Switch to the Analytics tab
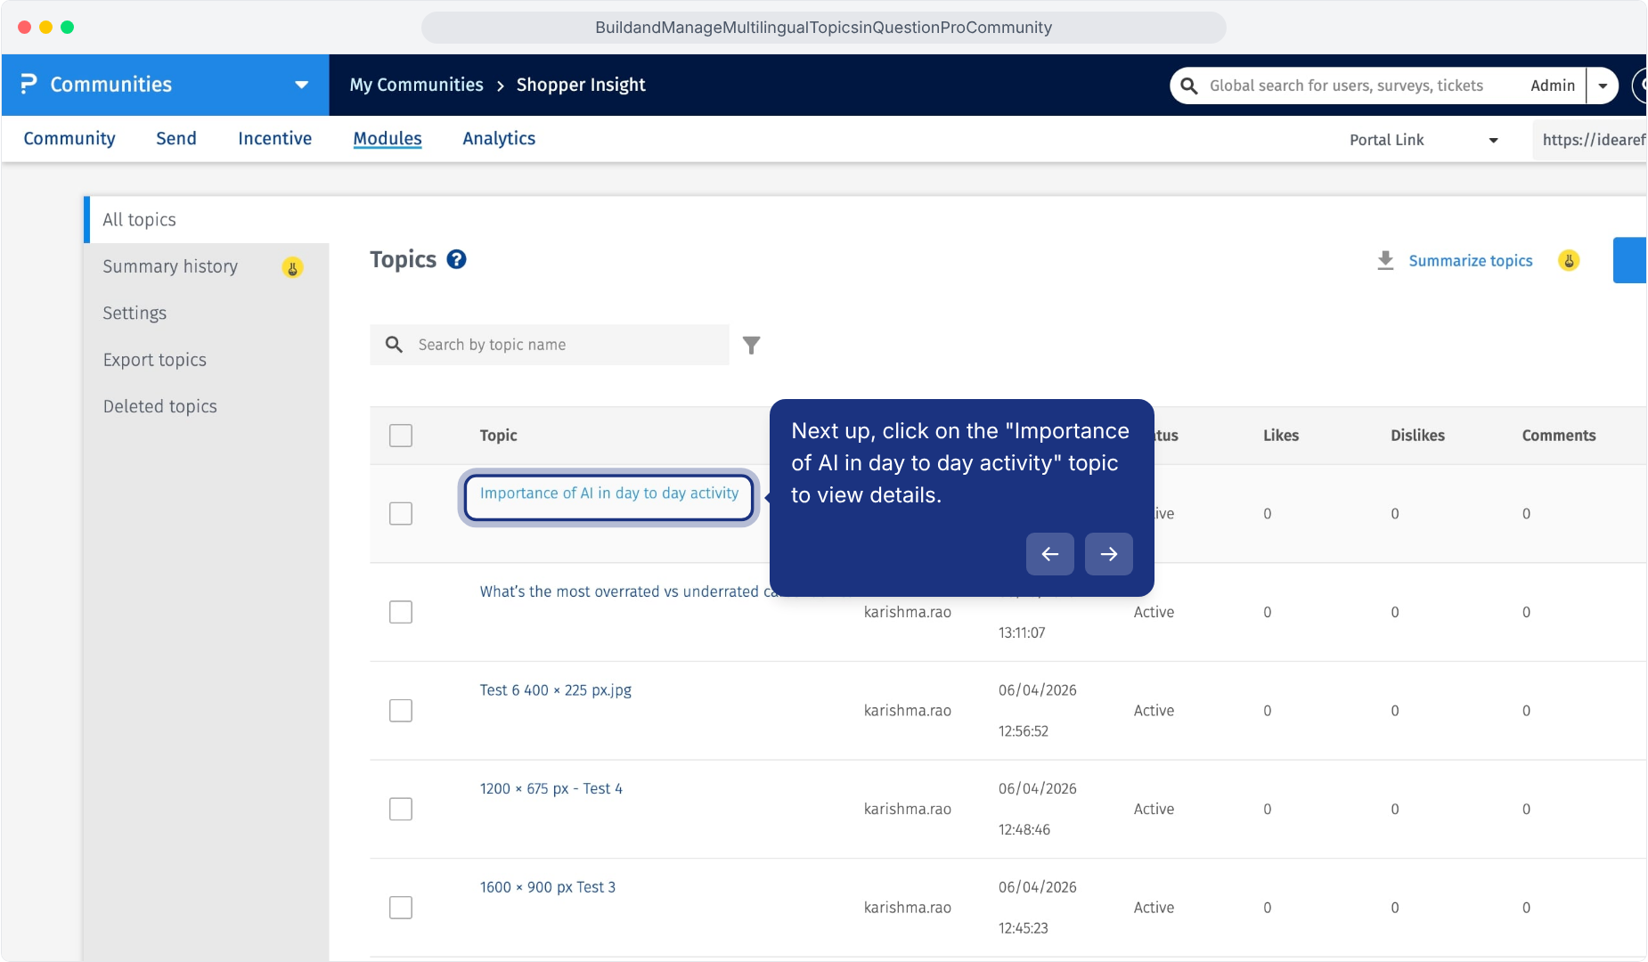 pos(499,138)
